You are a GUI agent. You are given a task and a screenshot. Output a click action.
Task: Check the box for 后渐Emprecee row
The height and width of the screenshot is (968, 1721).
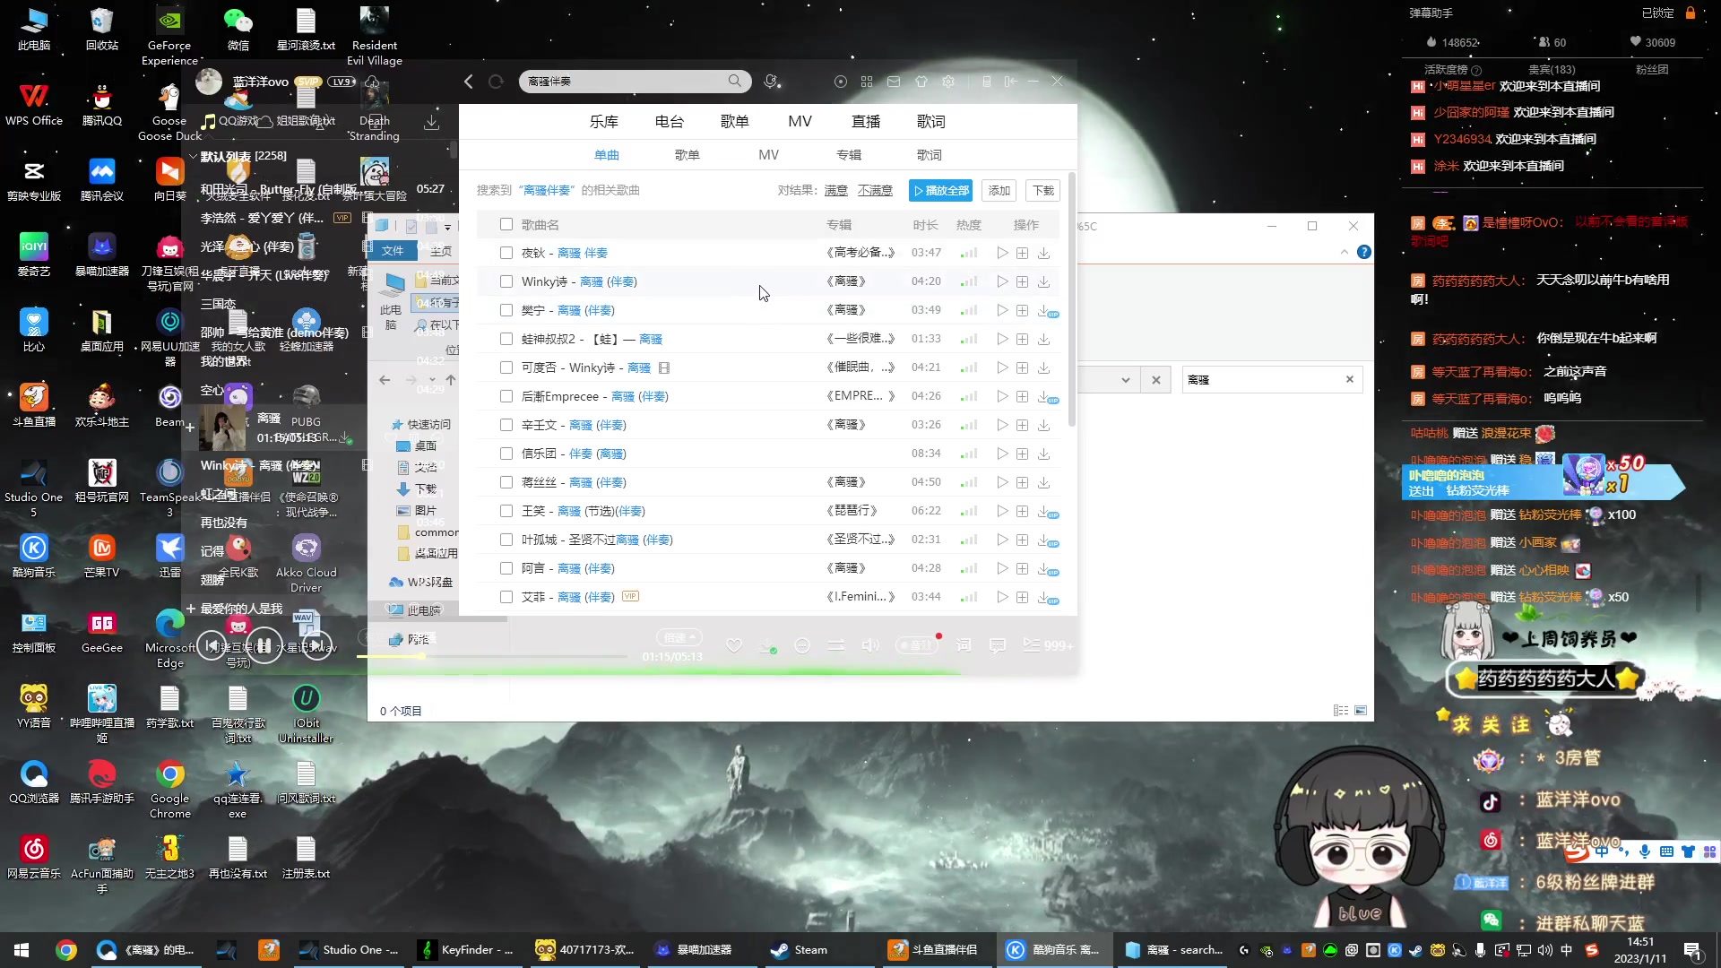(x=506, y=397)
